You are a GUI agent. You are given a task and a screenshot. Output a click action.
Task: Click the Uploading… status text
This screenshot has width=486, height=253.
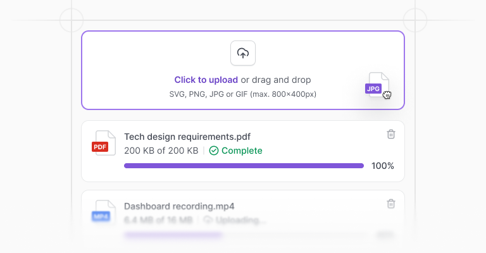[241, 220]
